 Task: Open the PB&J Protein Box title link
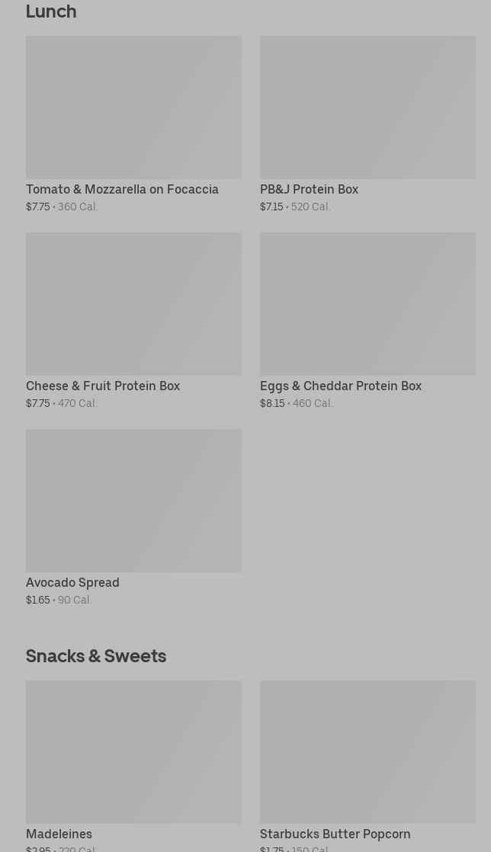[x=309, y=189]
